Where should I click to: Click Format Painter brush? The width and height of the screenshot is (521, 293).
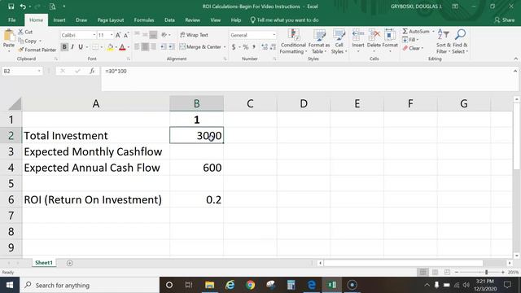37,50
